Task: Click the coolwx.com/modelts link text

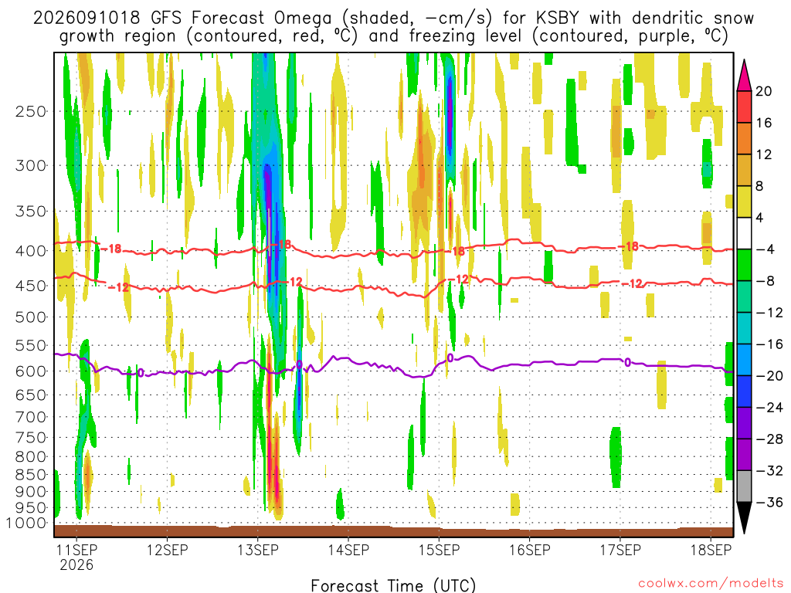Action: tap(711, 584)
